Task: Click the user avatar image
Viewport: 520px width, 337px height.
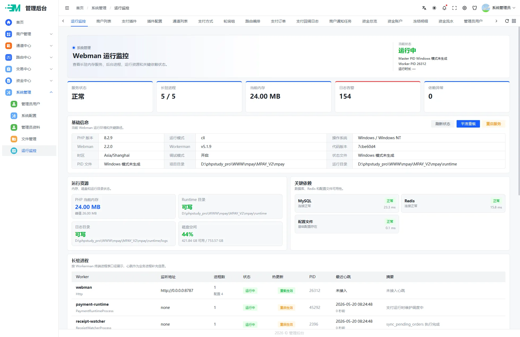Action: (486, 8)
